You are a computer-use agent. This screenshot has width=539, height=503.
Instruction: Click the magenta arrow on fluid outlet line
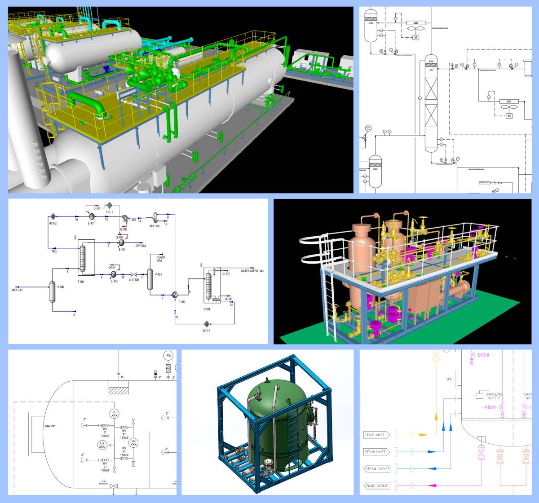(432, 485)
